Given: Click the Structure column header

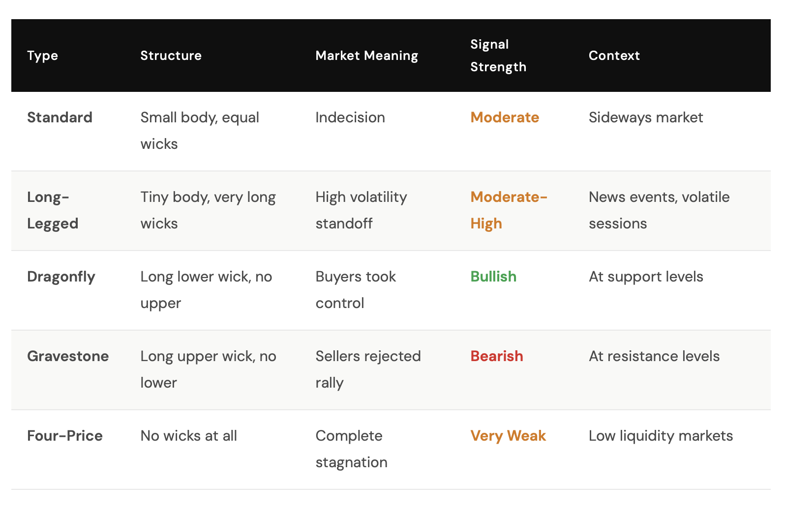Looking at the screenshot, I should click(x=171, y=56).
